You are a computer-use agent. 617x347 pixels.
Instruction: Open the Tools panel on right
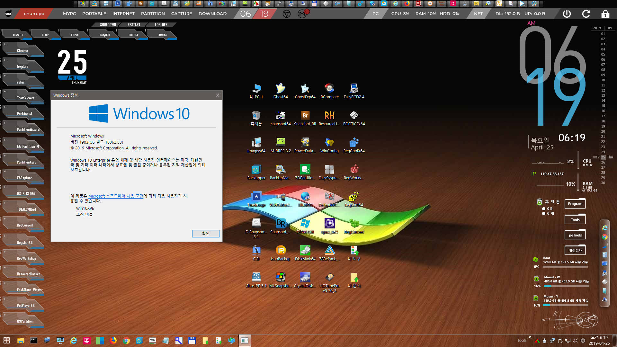(x=575, y=220)
